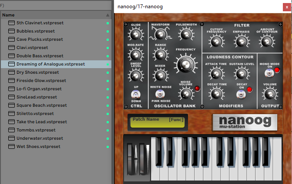Select Underwater.vstpreset
292x184 pixels.
40,138
